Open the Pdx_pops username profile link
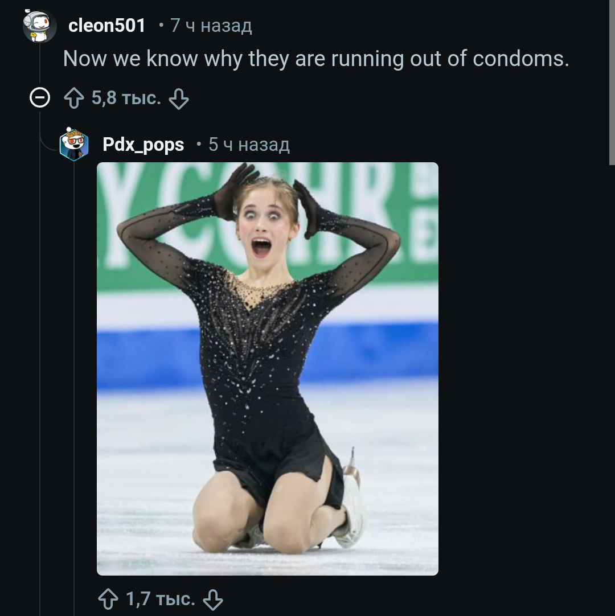The image size is (615, 616). [x=143, y=145]
